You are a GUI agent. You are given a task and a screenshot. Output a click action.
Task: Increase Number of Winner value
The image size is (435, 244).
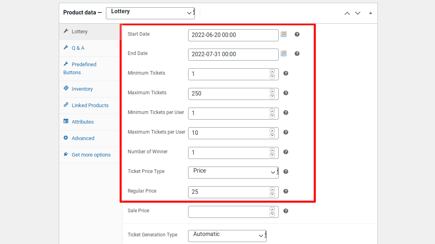pos(272,150)
